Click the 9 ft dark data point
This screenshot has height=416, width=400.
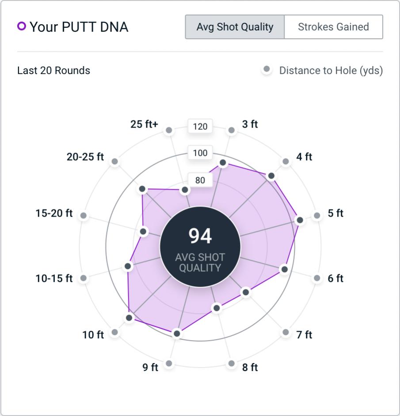[177, 334]
